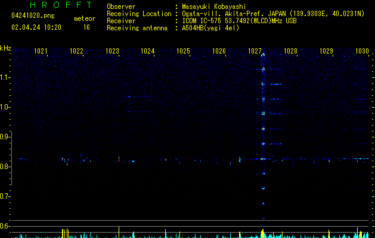Click time axis tick 1027
Viewport: 375px width, 238px height.
(x=255, y=51)
